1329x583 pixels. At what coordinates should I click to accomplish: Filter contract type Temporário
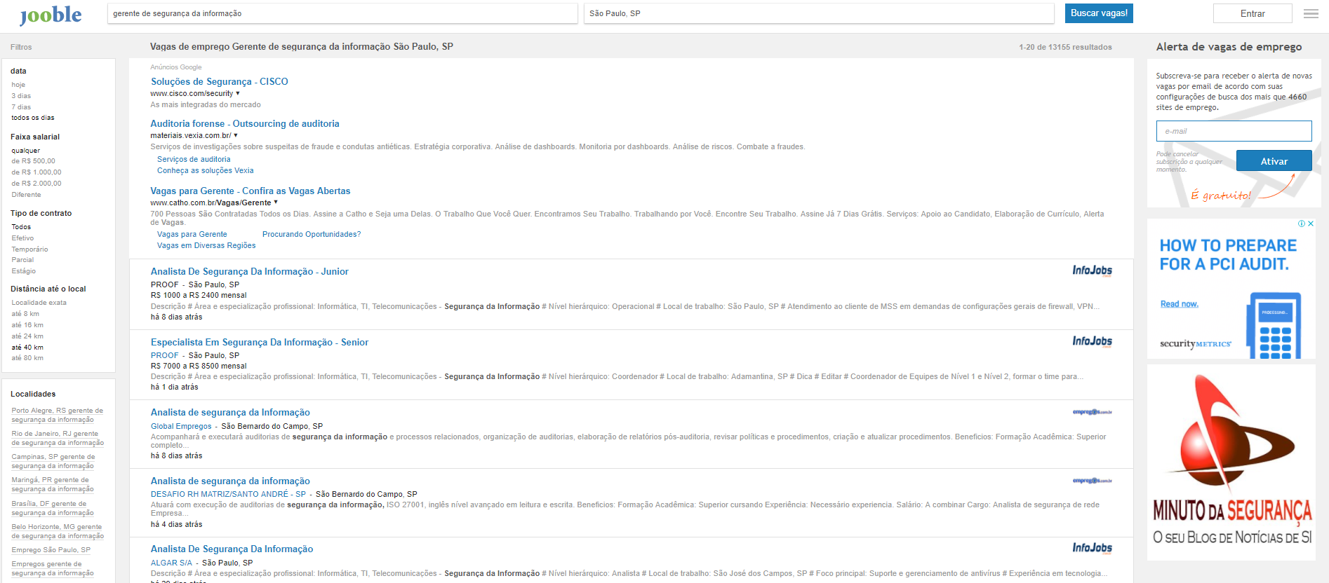point(29,249)
